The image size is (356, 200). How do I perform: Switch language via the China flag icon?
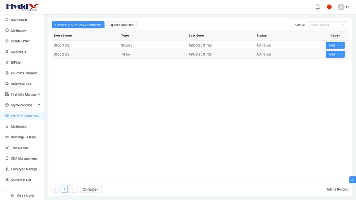[x=329, y=7]
